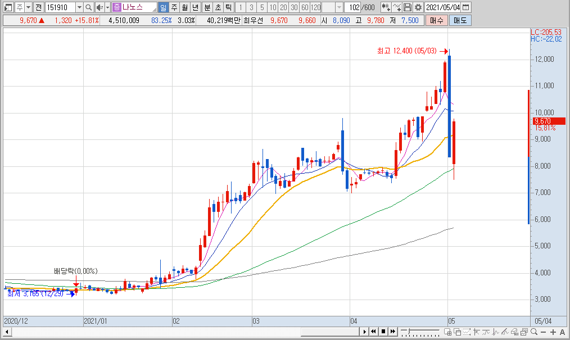Click the 매수 (buy) button
Viewport: 570px width, 340px height.
(436, 20)
